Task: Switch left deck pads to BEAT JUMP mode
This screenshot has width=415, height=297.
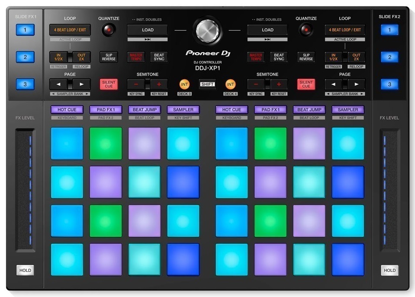Action: click(145, 110)
